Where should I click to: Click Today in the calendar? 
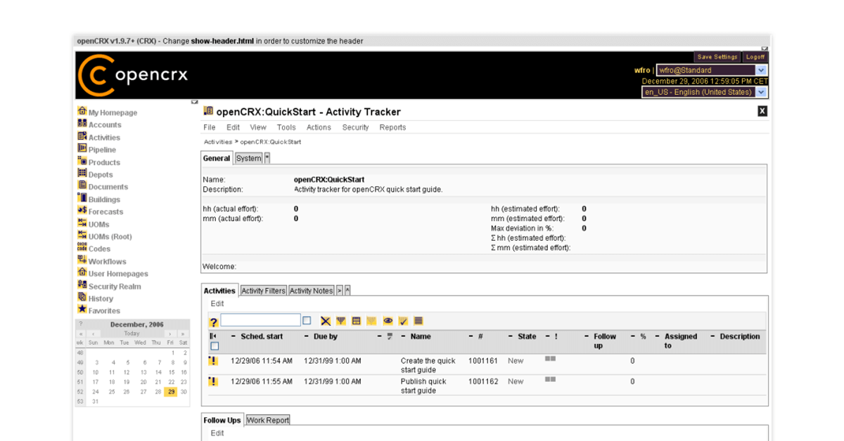tap(132, 334)
